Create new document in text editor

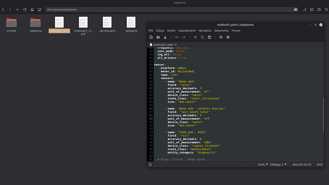tap(151, 37)
